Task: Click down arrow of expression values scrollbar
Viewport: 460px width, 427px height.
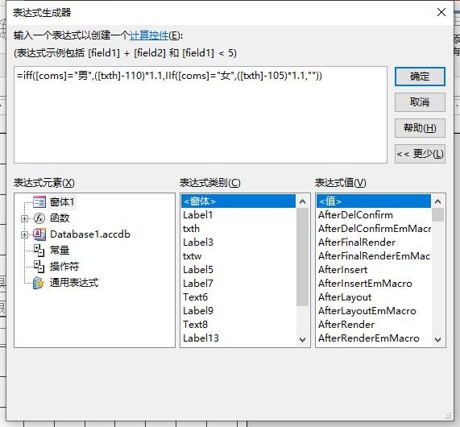Action: pos(437,339)
